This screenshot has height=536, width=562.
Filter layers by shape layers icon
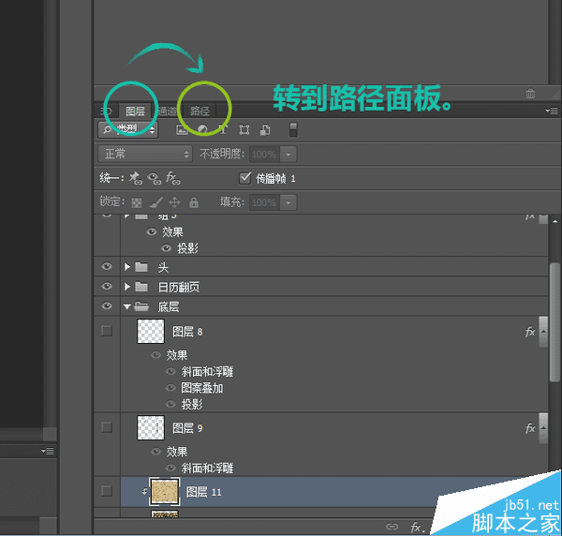click(244, 129)
